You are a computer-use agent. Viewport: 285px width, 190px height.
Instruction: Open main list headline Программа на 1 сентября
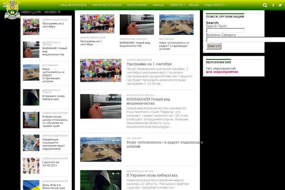point(149,64)
